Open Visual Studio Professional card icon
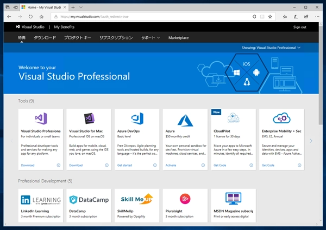 41,119
